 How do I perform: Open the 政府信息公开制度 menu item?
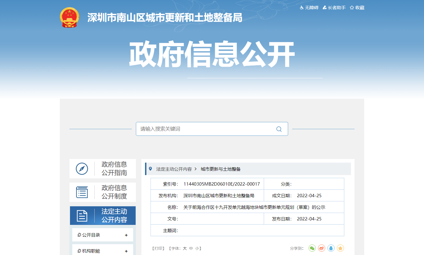(x=103, y=192)
